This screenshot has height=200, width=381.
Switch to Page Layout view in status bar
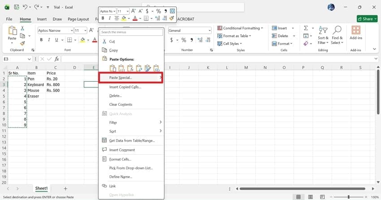pyautogui.click(x=310, y=197)
